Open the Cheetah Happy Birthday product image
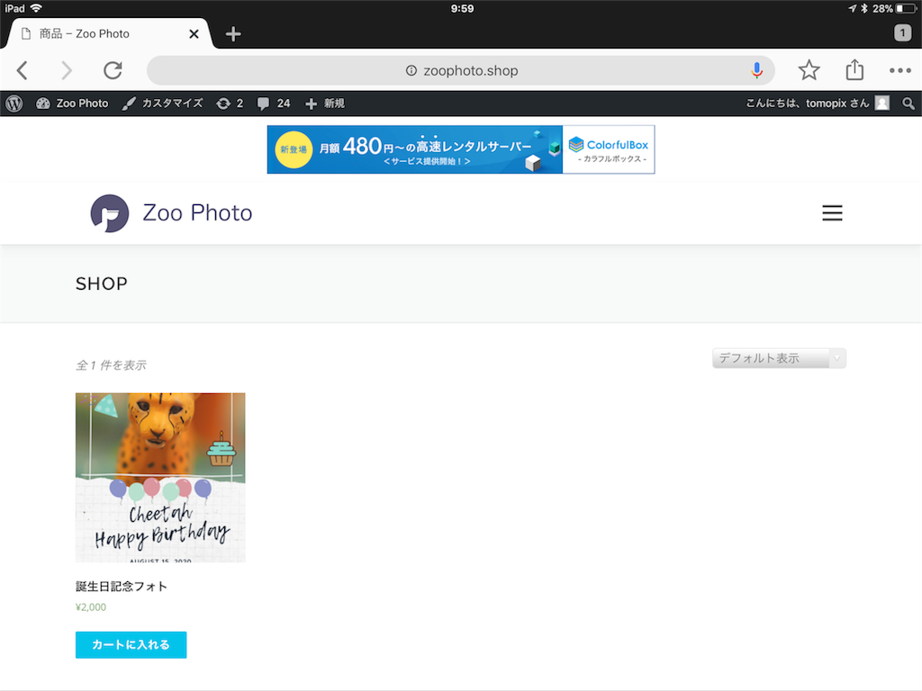Viewport: 922px width, 691px height. pyautogui.click(x=160, y=478)
